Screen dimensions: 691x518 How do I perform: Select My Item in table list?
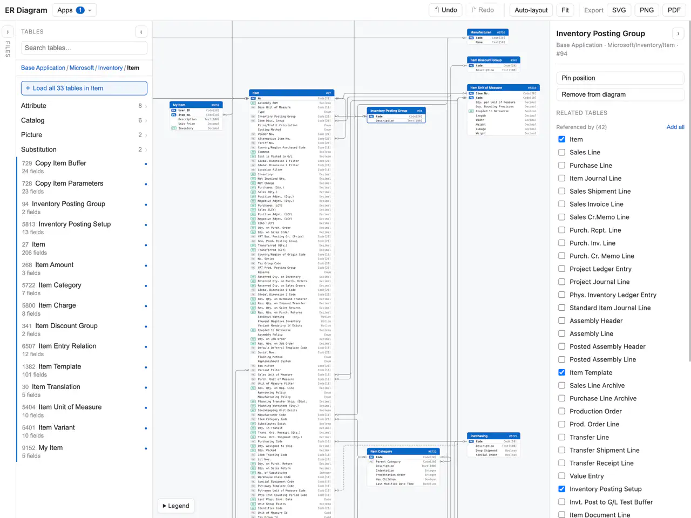click(x=84, y=452)
